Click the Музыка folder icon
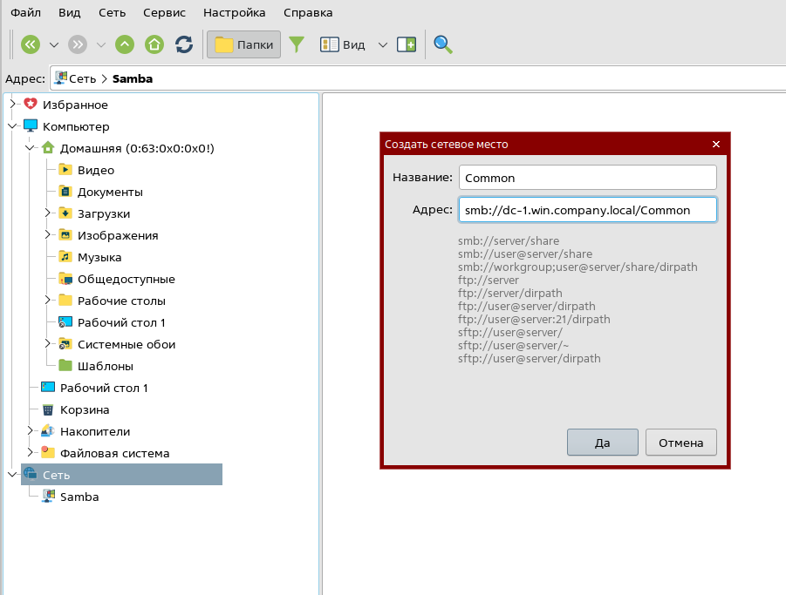This screenshot has width=786, height=595. click(65, 257)
